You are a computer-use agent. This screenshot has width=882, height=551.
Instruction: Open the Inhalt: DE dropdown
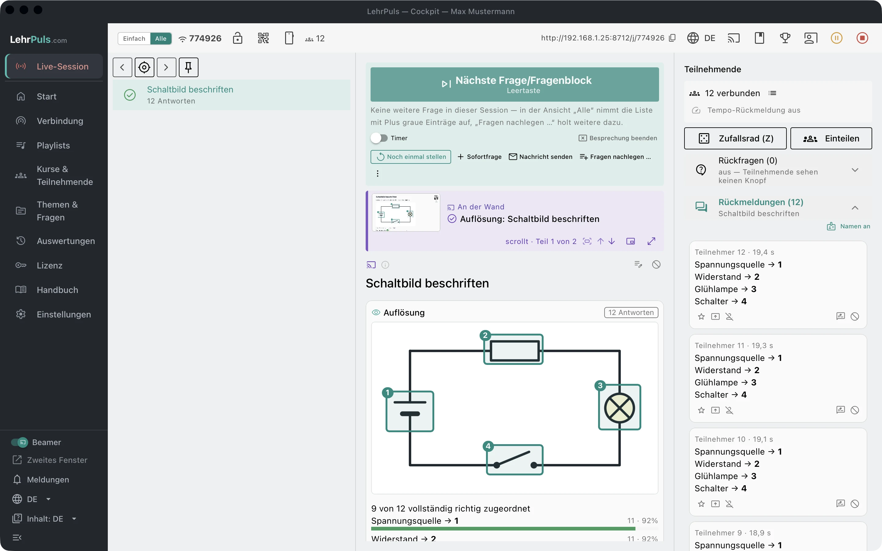coord(44,519)
